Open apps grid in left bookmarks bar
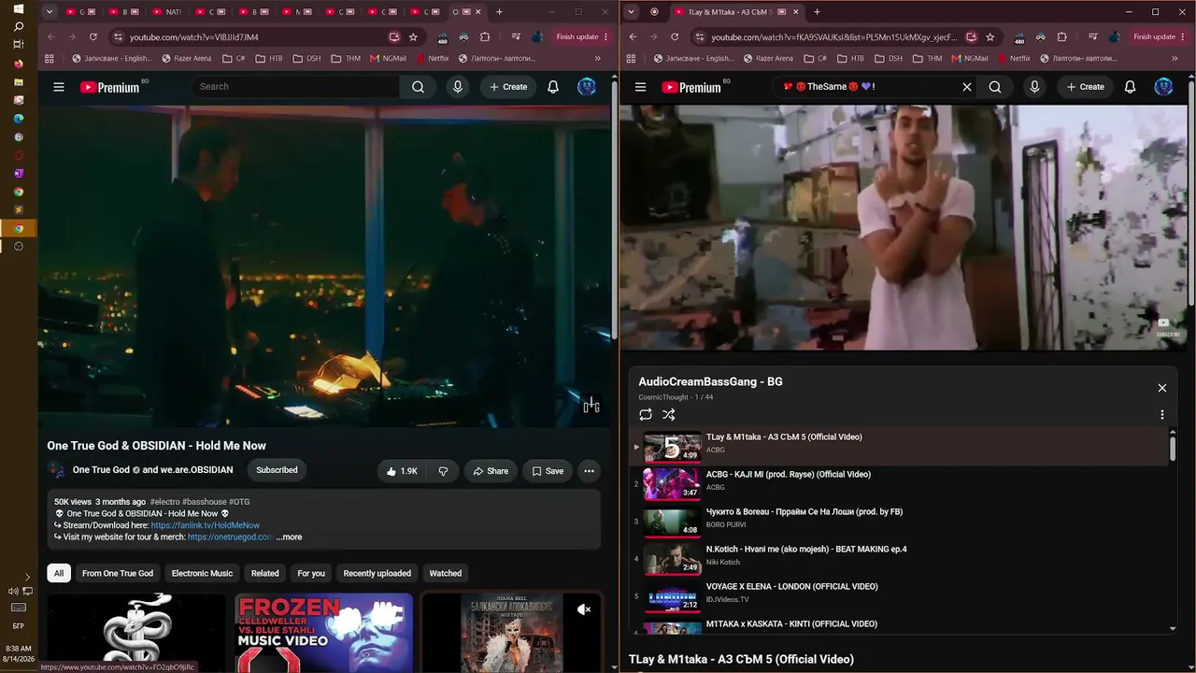 point(50,58)
